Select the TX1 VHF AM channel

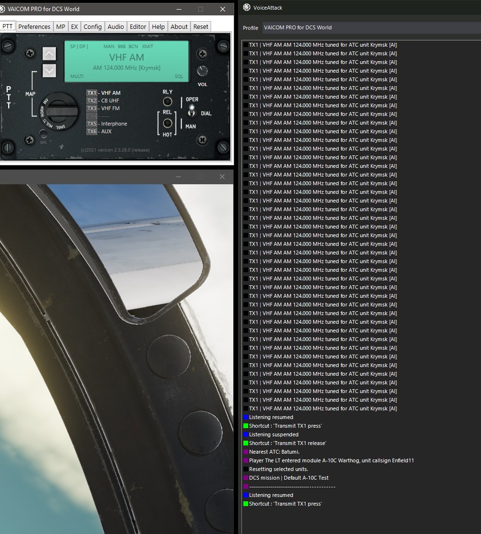104,93
